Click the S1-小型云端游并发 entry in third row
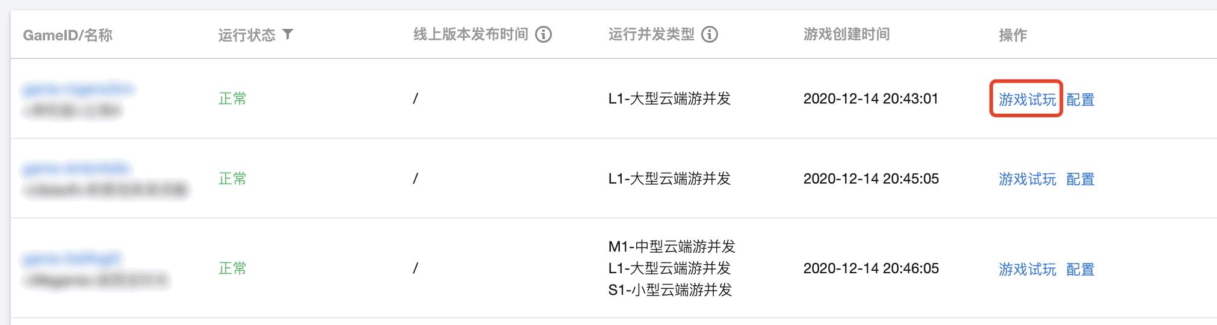Viewport: 1217px width, 325px height. (670, 289)
